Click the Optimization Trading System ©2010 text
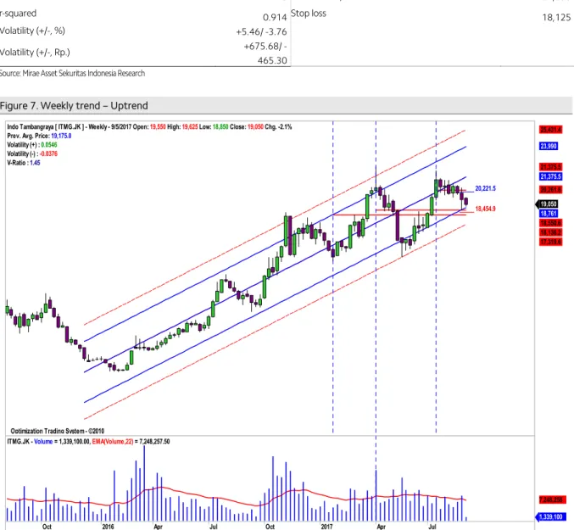The image size is (574, 530). click(x=58, y=431)
